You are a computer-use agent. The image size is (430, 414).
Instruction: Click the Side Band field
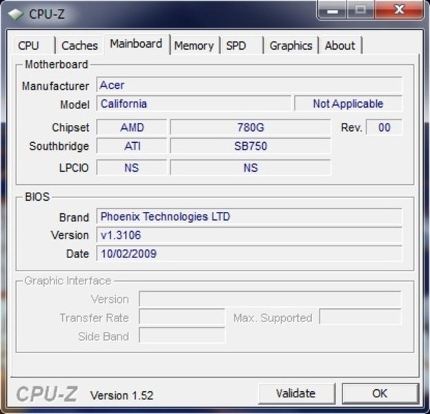pyautogui.click(x=182, y=335)
